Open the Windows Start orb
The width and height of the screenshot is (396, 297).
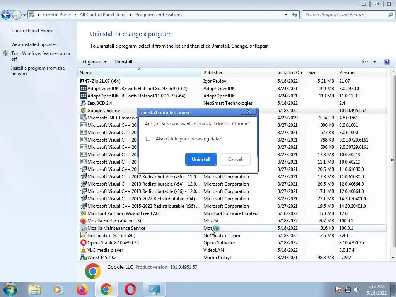point(10,289)
